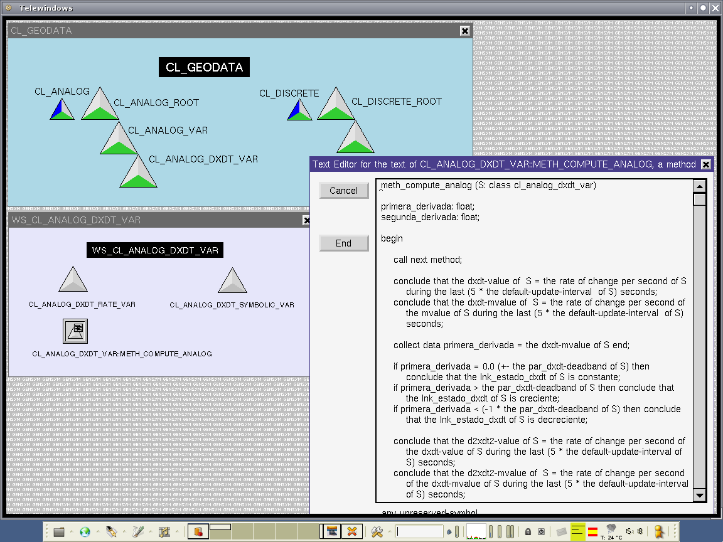Open the film clapper multimedia icon
Viewport: 723px width, 542px height.
point(164,532)
